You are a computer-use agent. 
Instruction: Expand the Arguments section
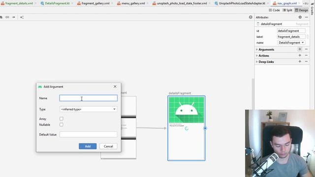(x=257, y=49)
